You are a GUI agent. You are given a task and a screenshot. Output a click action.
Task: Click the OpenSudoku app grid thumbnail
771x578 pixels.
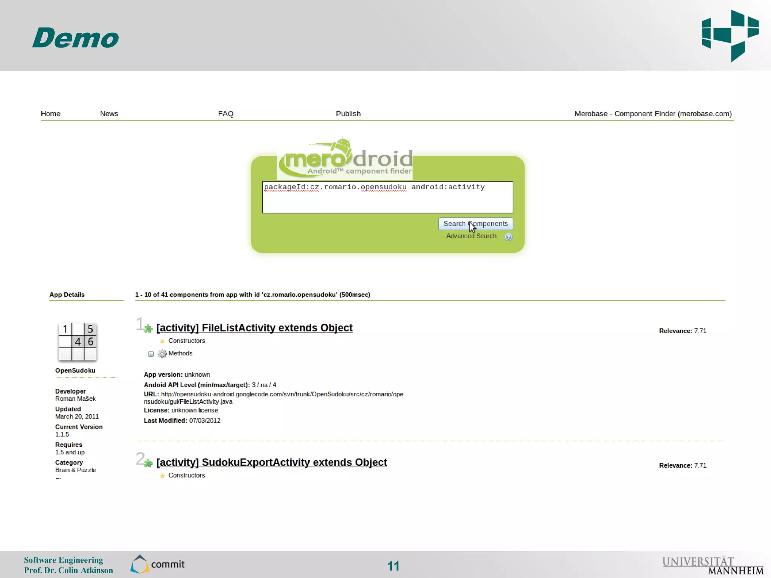77,342
